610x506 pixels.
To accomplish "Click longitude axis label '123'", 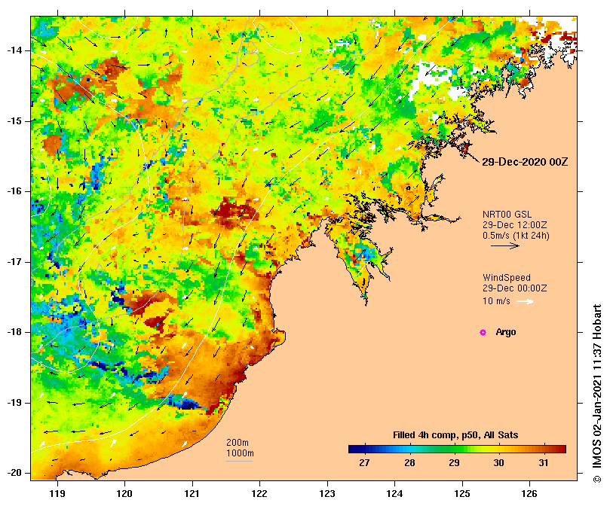I will pyautogui.click(x=327, y=495).
